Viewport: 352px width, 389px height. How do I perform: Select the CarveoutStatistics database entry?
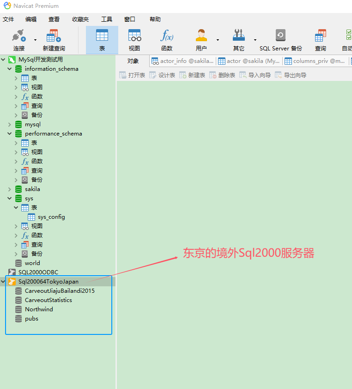point(49,300)
